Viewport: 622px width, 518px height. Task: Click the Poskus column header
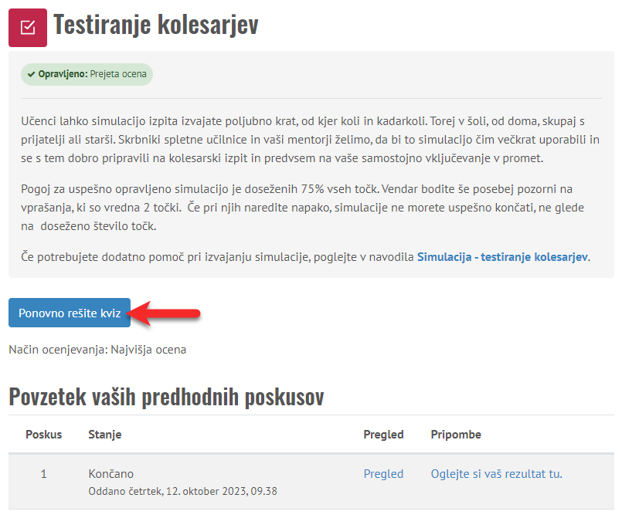click(43, 435)
